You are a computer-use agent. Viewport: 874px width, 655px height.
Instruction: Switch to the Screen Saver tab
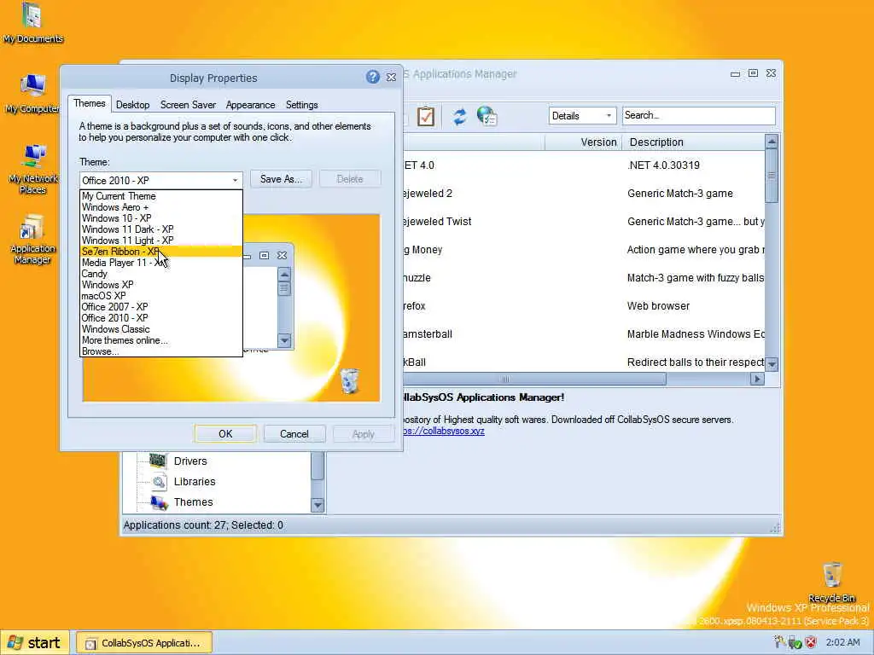188,105
